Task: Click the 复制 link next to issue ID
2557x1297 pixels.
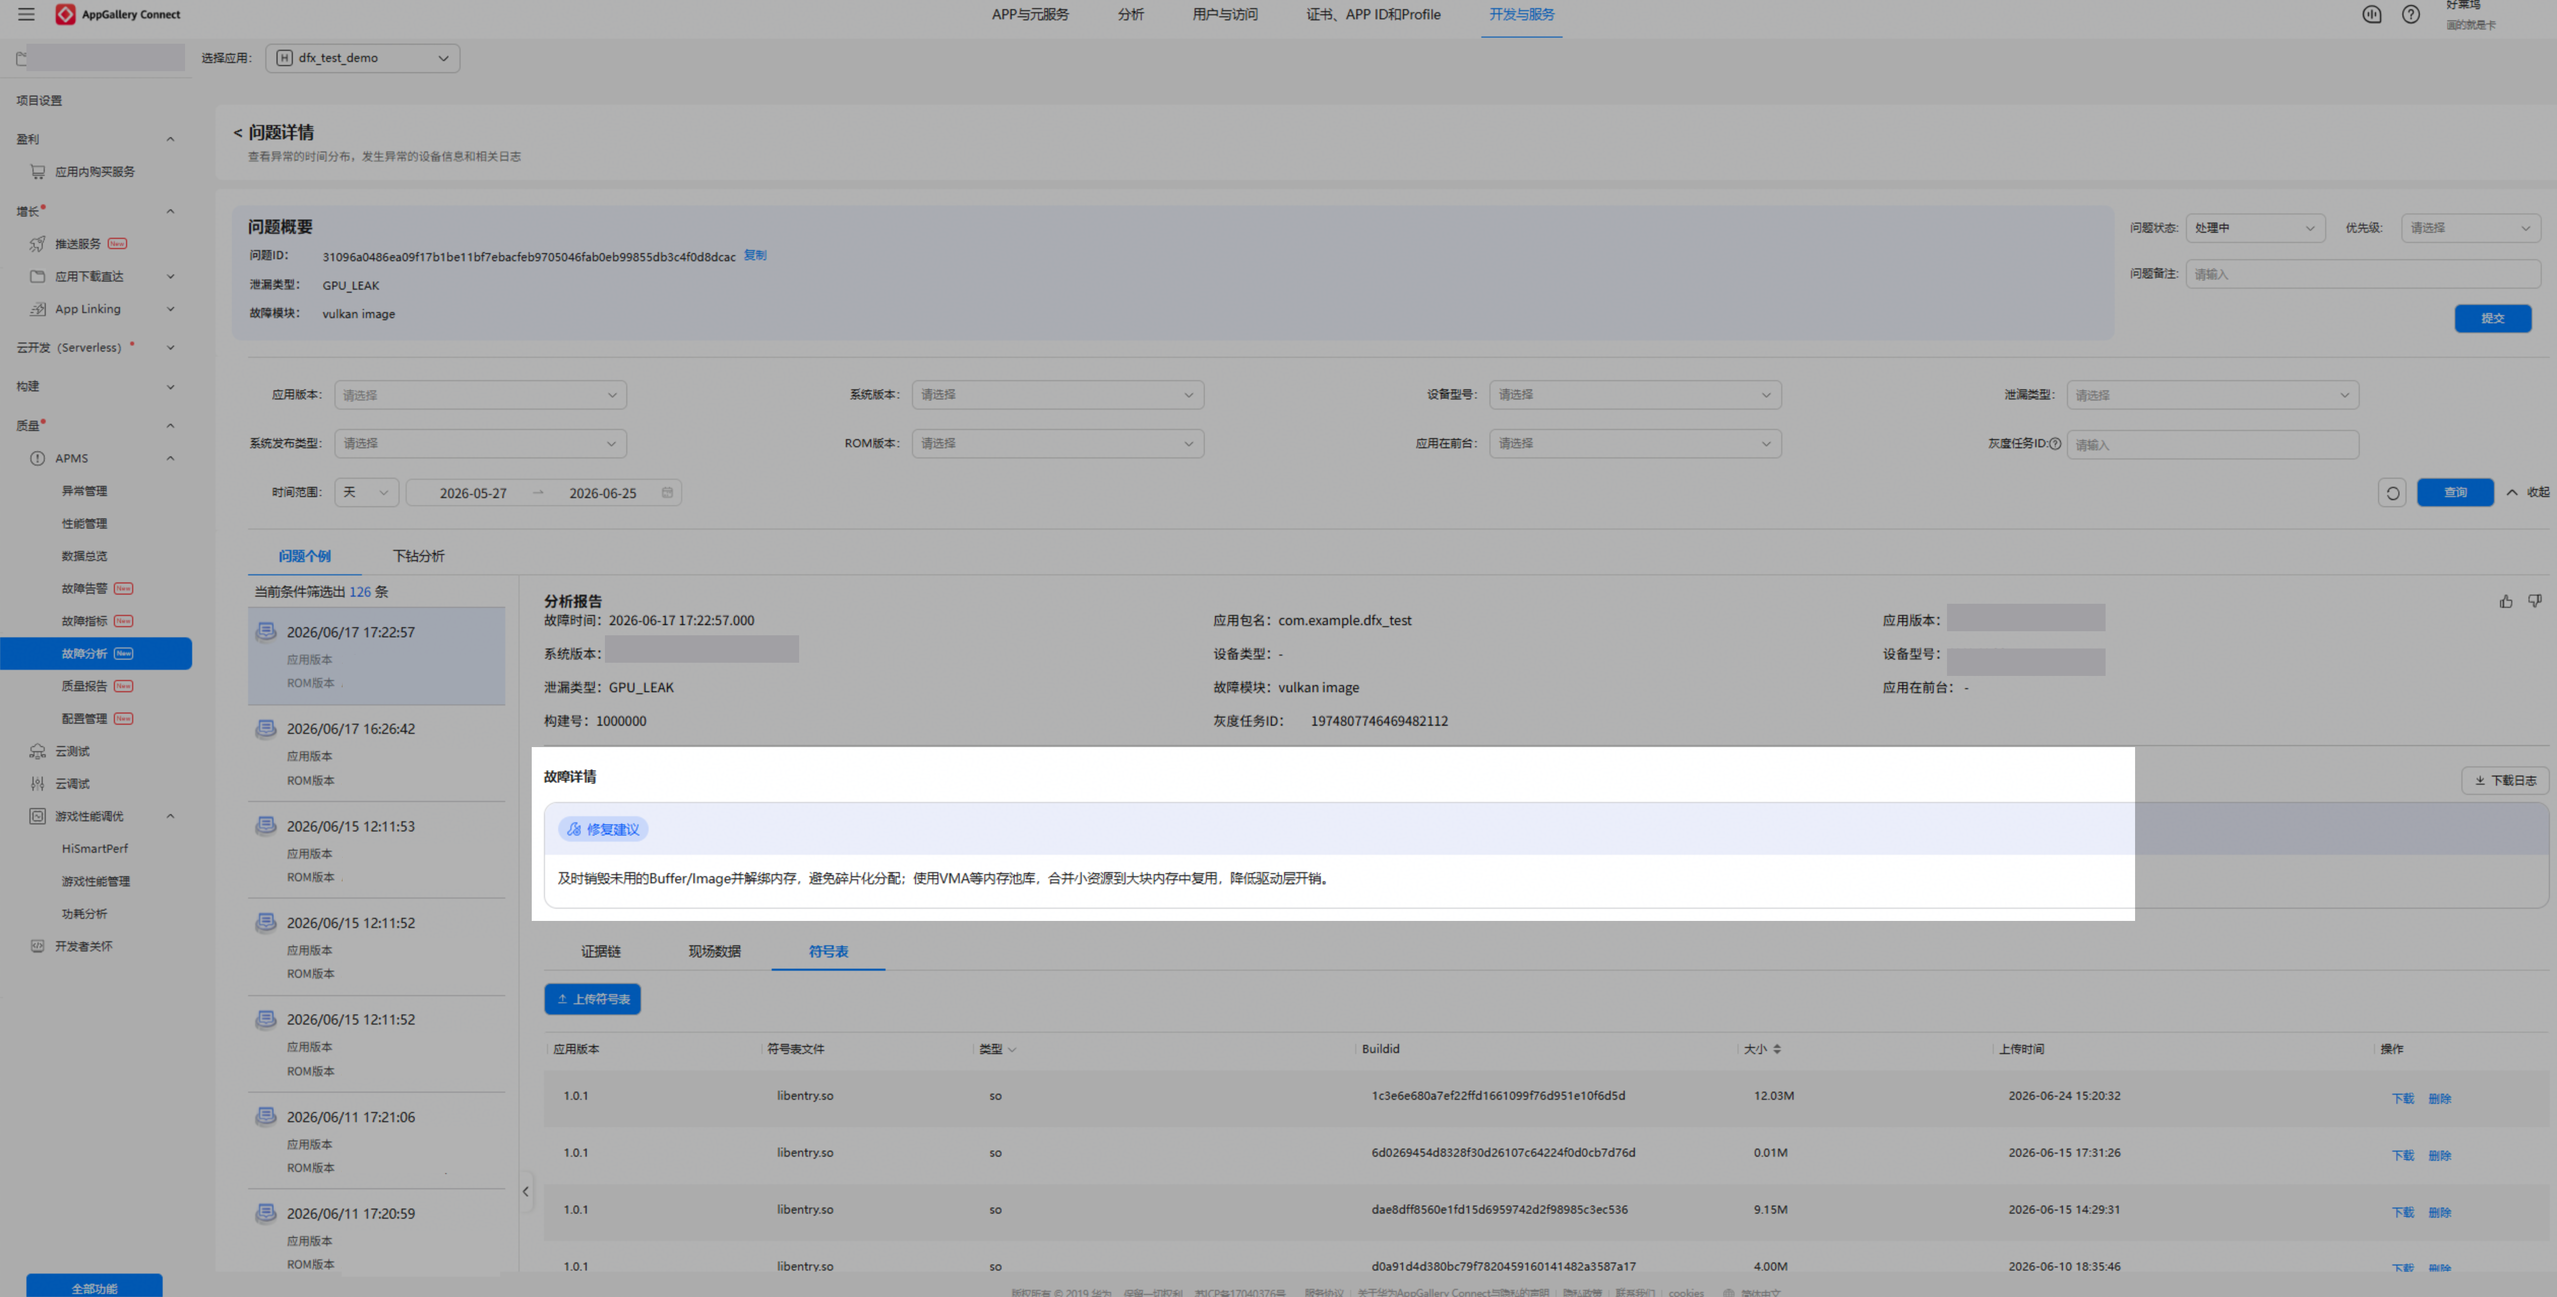Action: [x=755, y=256]
